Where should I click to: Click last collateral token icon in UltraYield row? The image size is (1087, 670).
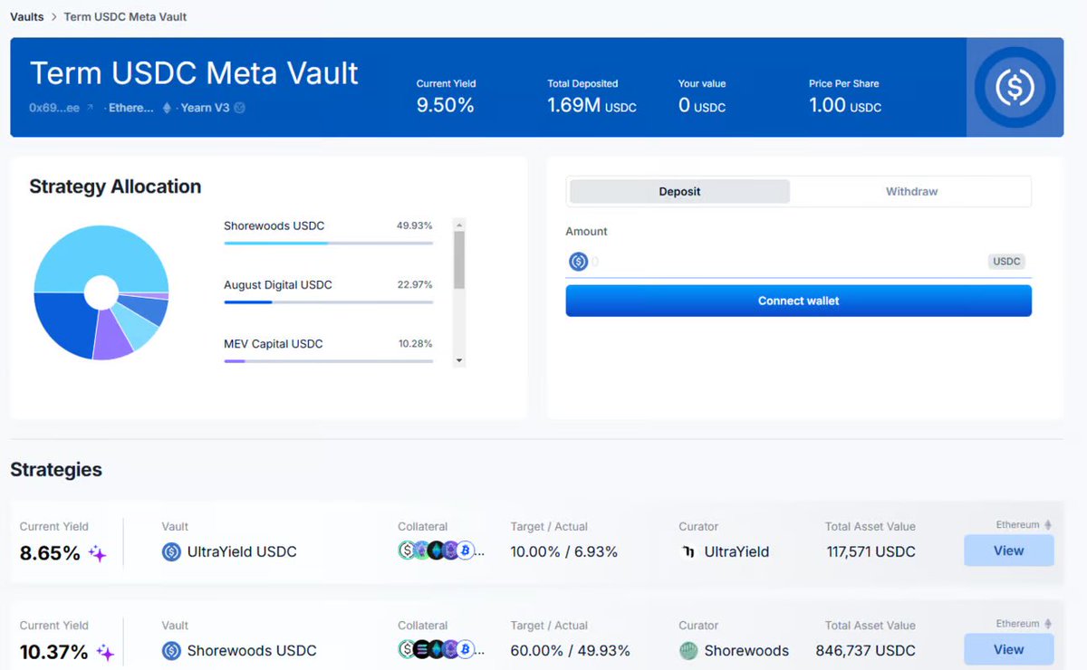465,550
